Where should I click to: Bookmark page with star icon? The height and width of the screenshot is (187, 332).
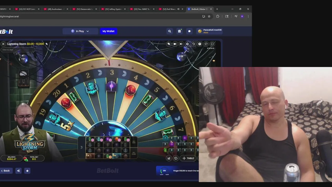[209, 16]
